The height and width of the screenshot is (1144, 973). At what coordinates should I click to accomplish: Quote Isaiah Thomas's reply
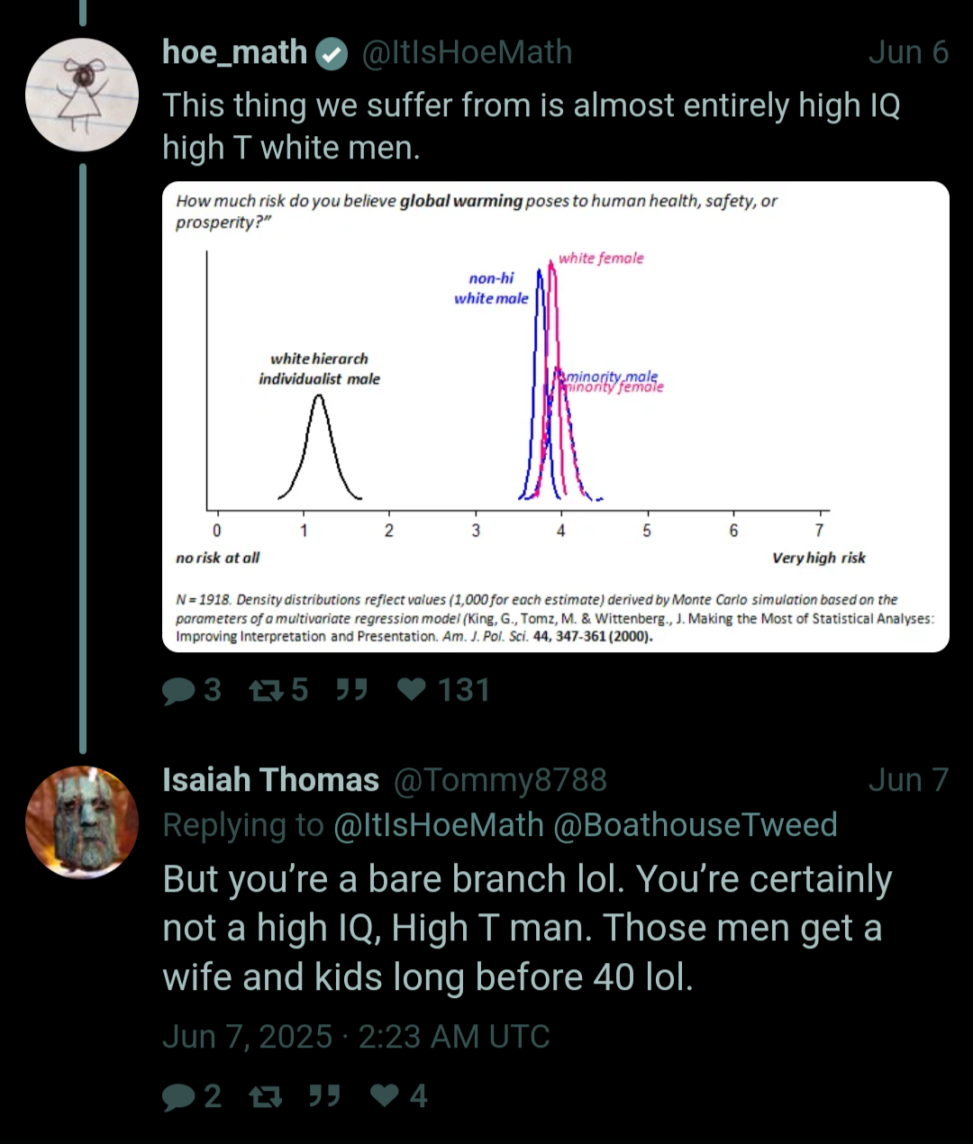coord(324,1095)
